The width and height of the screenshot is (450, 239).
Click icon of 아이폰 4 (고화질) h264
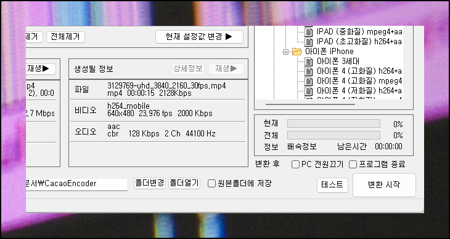[308, 71]
